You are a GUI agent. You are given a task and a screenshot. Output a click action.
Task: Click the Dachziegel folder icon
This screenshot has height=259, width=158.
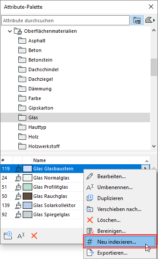[22, 79]
